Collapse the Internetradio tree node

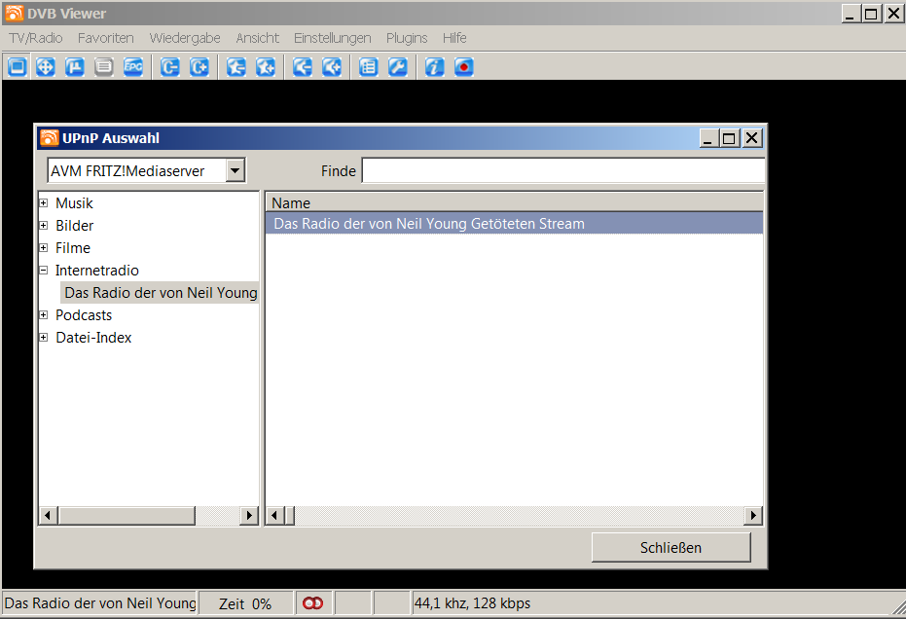click(44, 270)
